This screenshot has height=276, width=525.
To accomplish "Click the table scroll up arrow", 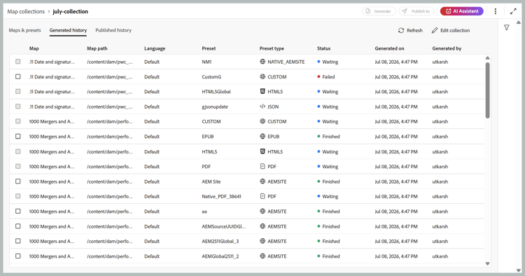I will coord(487,58).
